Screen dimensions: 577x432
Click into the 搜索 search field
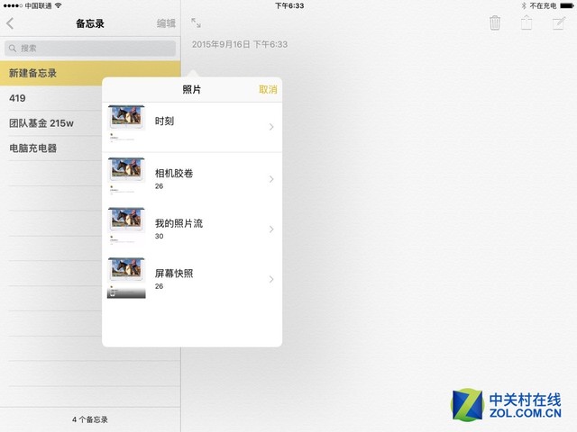click(90, 48)
